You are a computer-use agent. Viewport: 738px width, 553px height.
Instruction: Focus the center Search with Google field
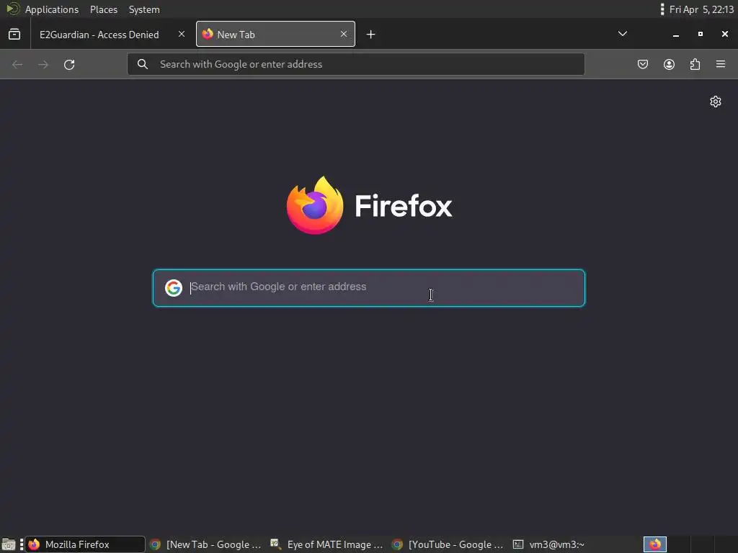point(369,288)
